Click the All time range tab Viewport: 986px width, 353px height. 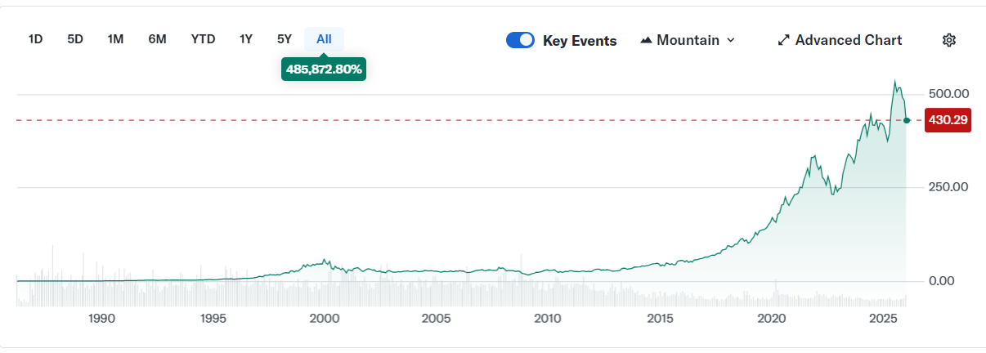[x=324, y=39]
